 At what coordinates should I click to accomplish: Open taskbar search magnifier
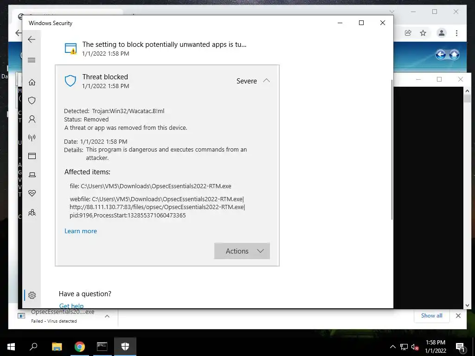[x=33, y=347]
